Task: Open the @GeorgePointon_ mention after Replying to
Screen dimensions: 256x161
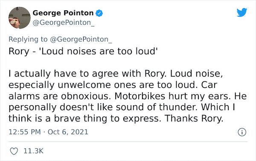Action: point(81,39)
